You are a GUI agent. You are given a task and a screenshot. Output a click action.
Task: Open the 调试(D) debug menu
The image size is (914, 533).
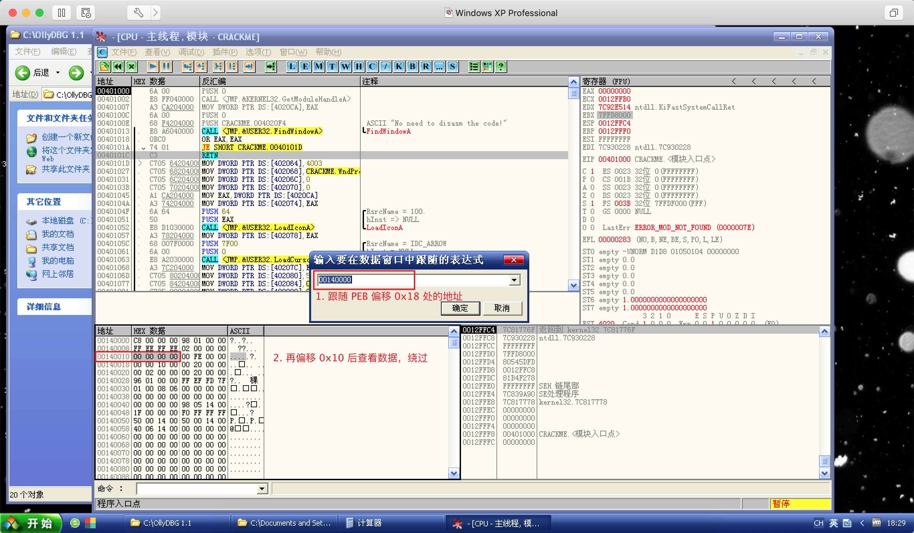pyautogui.click(x=191, y=52)
